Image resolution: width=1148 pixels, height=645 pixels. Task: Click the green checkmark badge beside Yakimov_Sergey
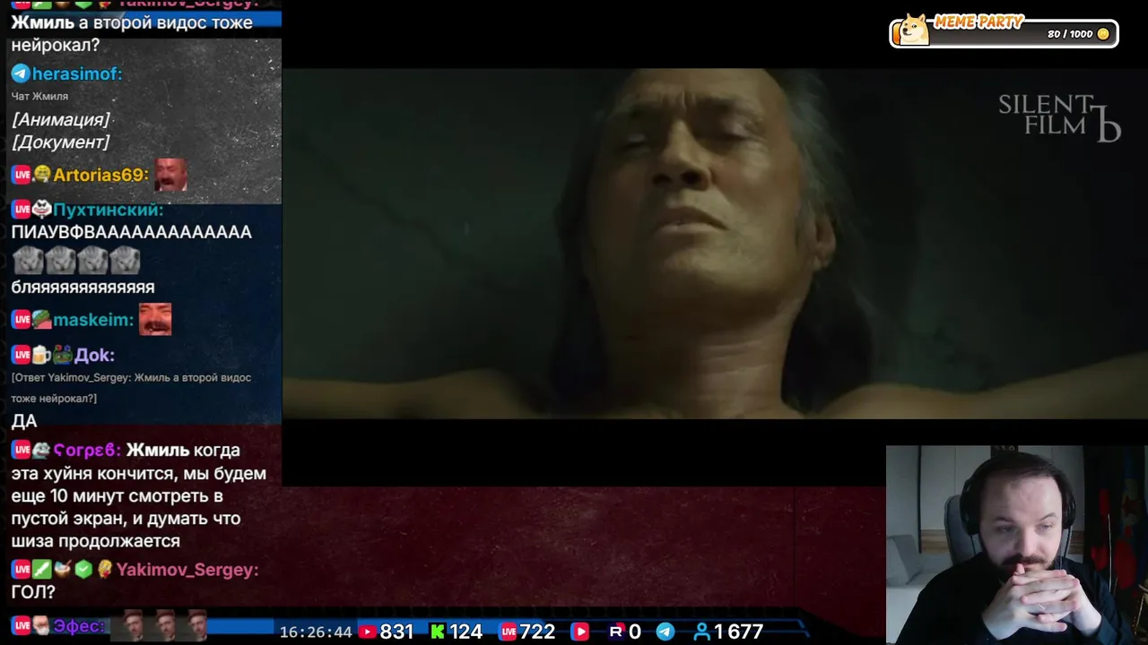click(x=83, y=569)
